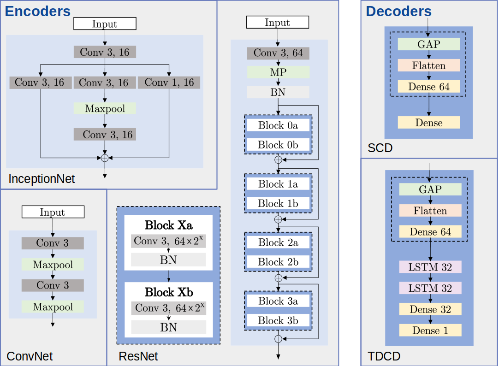The width and height of the screenshot is (499, 366).
Task: Click the summation node below Block 3b
Action: point(278,339)
